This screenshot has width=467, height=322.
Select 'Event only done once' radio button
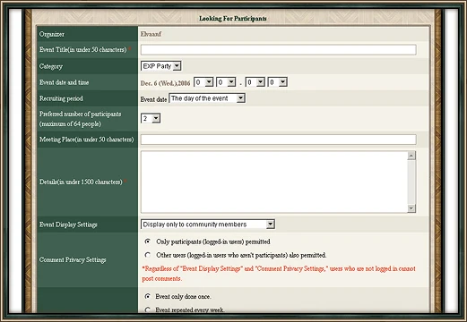pyautogui.click(x=148, y=296)
